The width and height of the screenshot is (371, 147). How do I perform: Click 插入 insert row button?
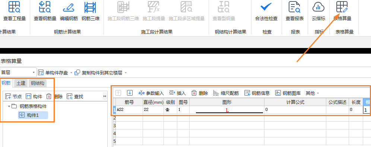177,93
